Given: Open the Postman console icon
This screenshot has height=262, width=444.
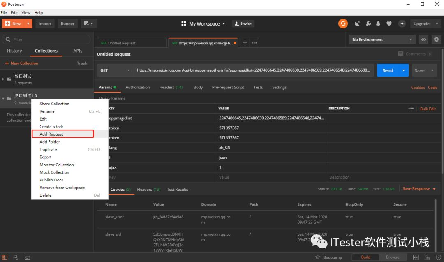Looking at the screenshot, I should click(x=27, y=257).
